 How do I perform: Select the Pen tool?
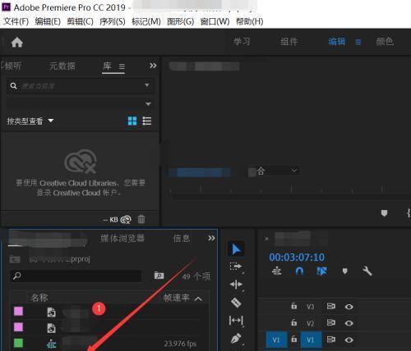(236, 339)
